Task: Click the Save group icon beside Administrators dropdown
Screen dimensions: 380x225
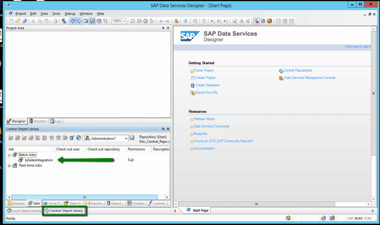Action: [132, 138]
